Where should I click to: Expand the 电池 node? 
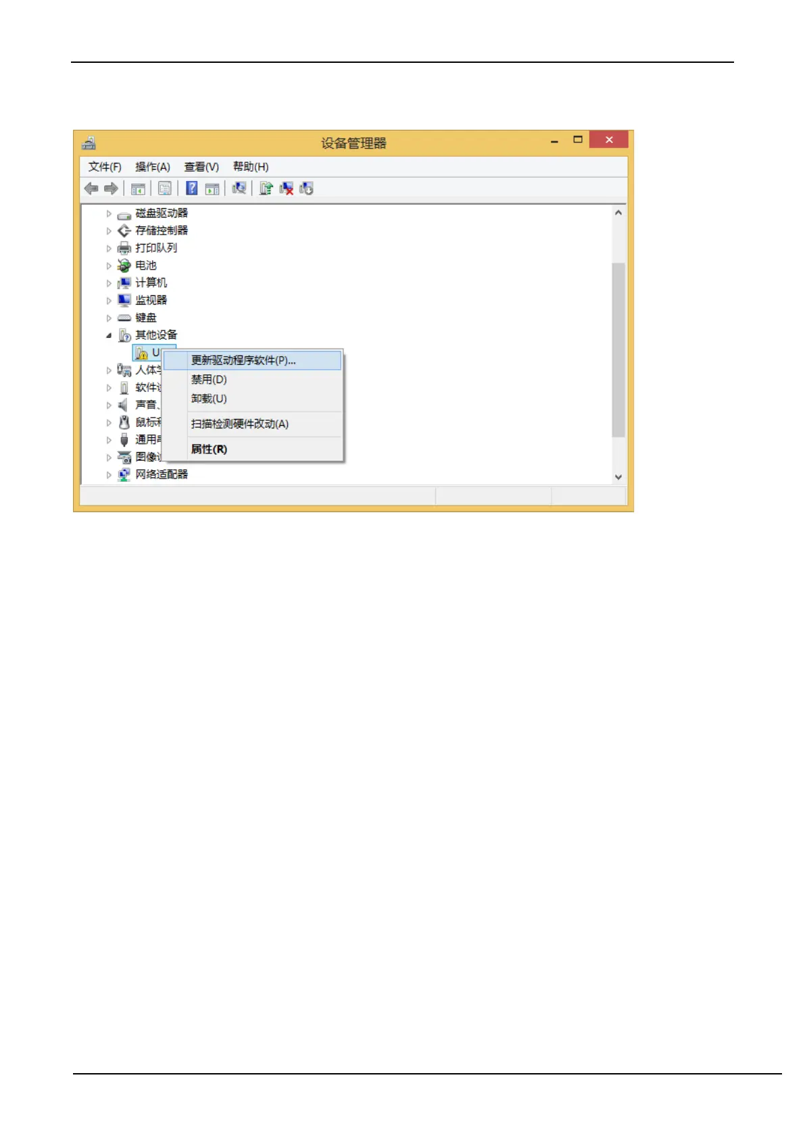pos(109,266)
